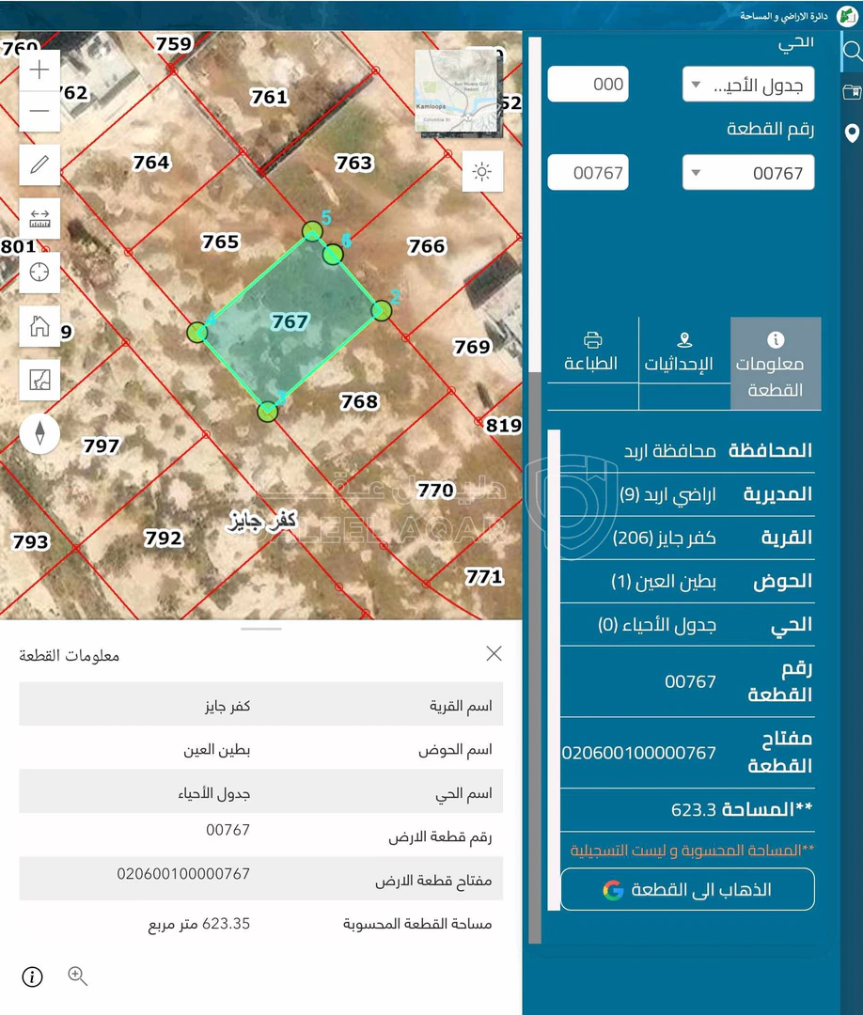
Task: Select parcel 768 on the map
Action: click(x=359, y=401)
